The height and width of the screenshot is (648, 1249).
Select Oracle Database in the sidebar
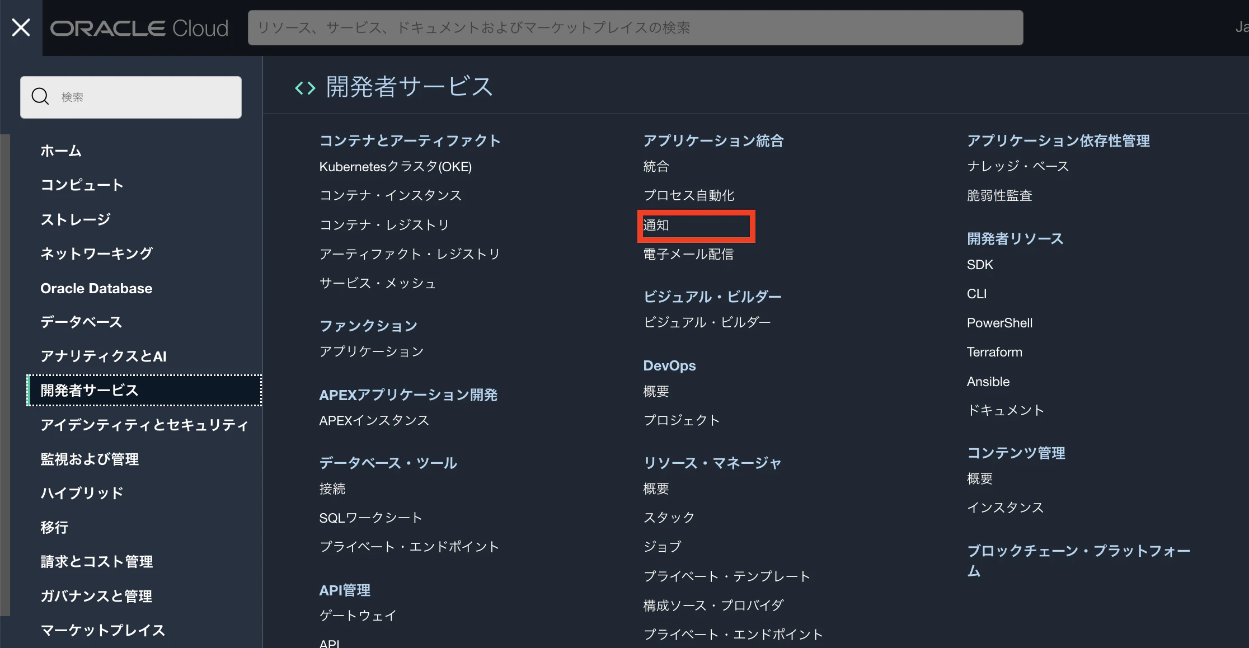[96, 288]
